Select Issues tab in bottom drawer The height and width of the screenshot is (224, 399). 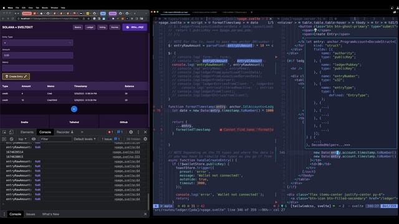point(31,214)
